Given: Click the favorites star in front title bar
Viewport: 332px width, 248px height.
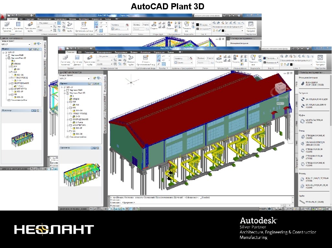Looking at the screenshot, I should pos(302,48).
